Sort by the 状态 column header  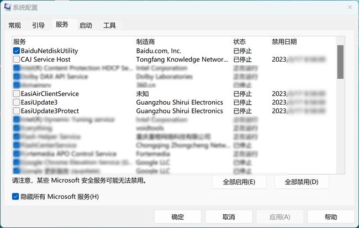click(x=239, y=42)
